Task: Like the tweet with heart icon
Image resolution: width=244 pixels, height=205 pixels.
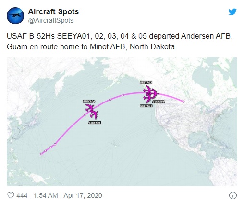Action: click(x=11, y=195)
